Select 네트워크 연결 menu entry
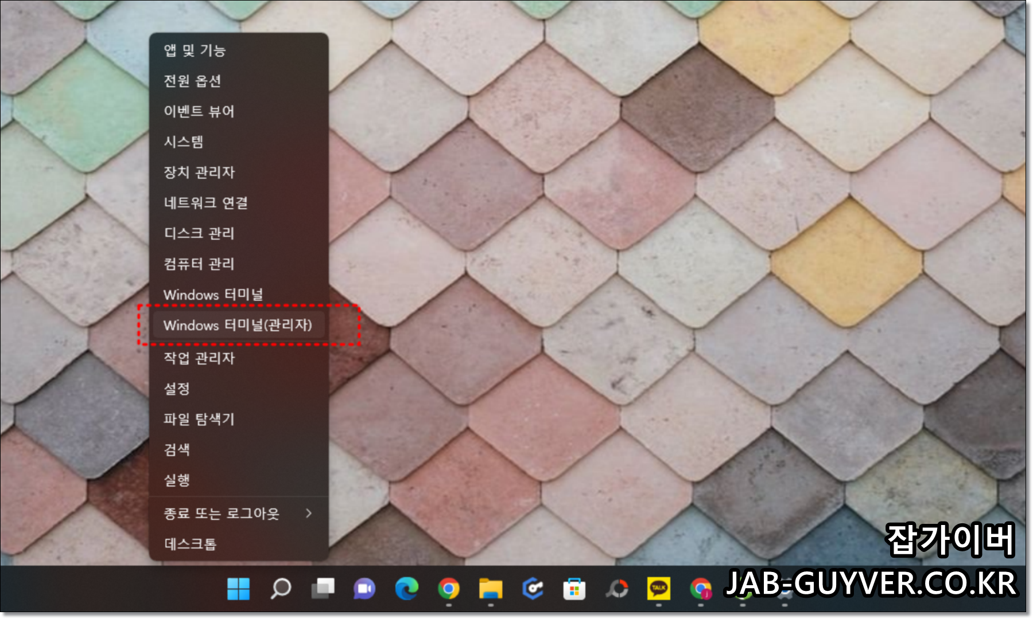This screenshot has height=619, width=1033. click(x=239, y=203)
